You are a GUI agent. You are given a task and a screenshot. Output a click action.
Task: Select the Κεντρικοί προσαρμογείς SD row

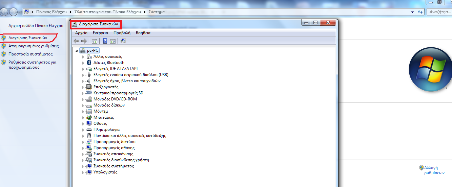(x=119, y=93)
